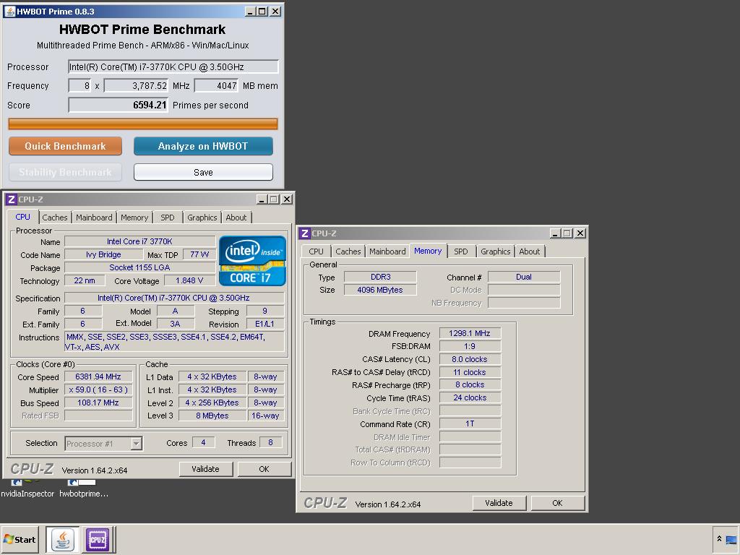
Task: Click the Max TDP value 77 W
Action: (x=199, y=254)
